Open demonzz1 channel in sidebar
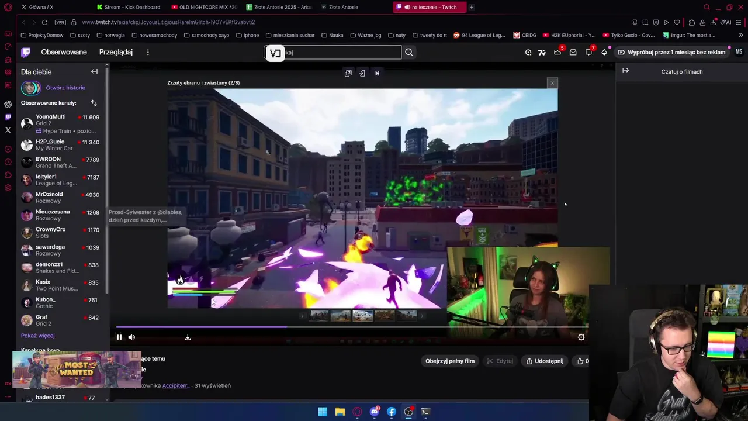Viewport: 748px width, 421px height. 61,267
